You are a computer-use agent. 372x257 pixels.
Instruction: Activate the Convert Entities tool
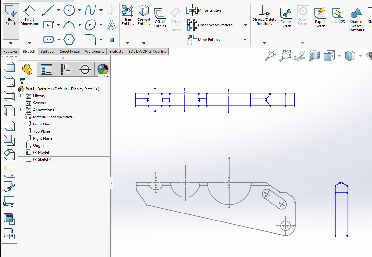coord(144,15)
